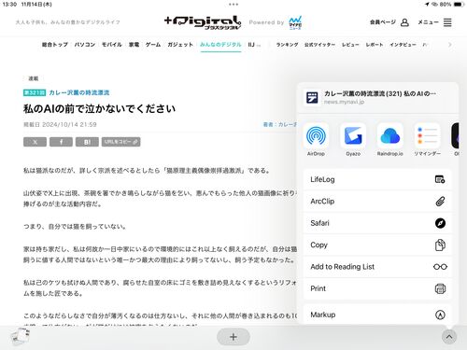The height and width of the screenshot is (350, 467).
Task: Open the ゲーム category
Action: click(x=153, y=45)
